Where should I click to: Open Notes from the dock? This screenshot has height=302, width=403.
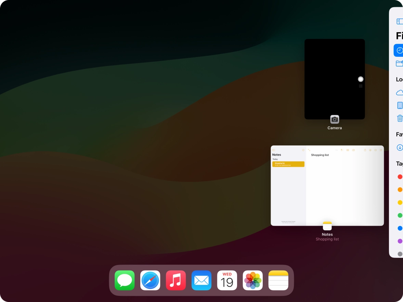[278, 280]
